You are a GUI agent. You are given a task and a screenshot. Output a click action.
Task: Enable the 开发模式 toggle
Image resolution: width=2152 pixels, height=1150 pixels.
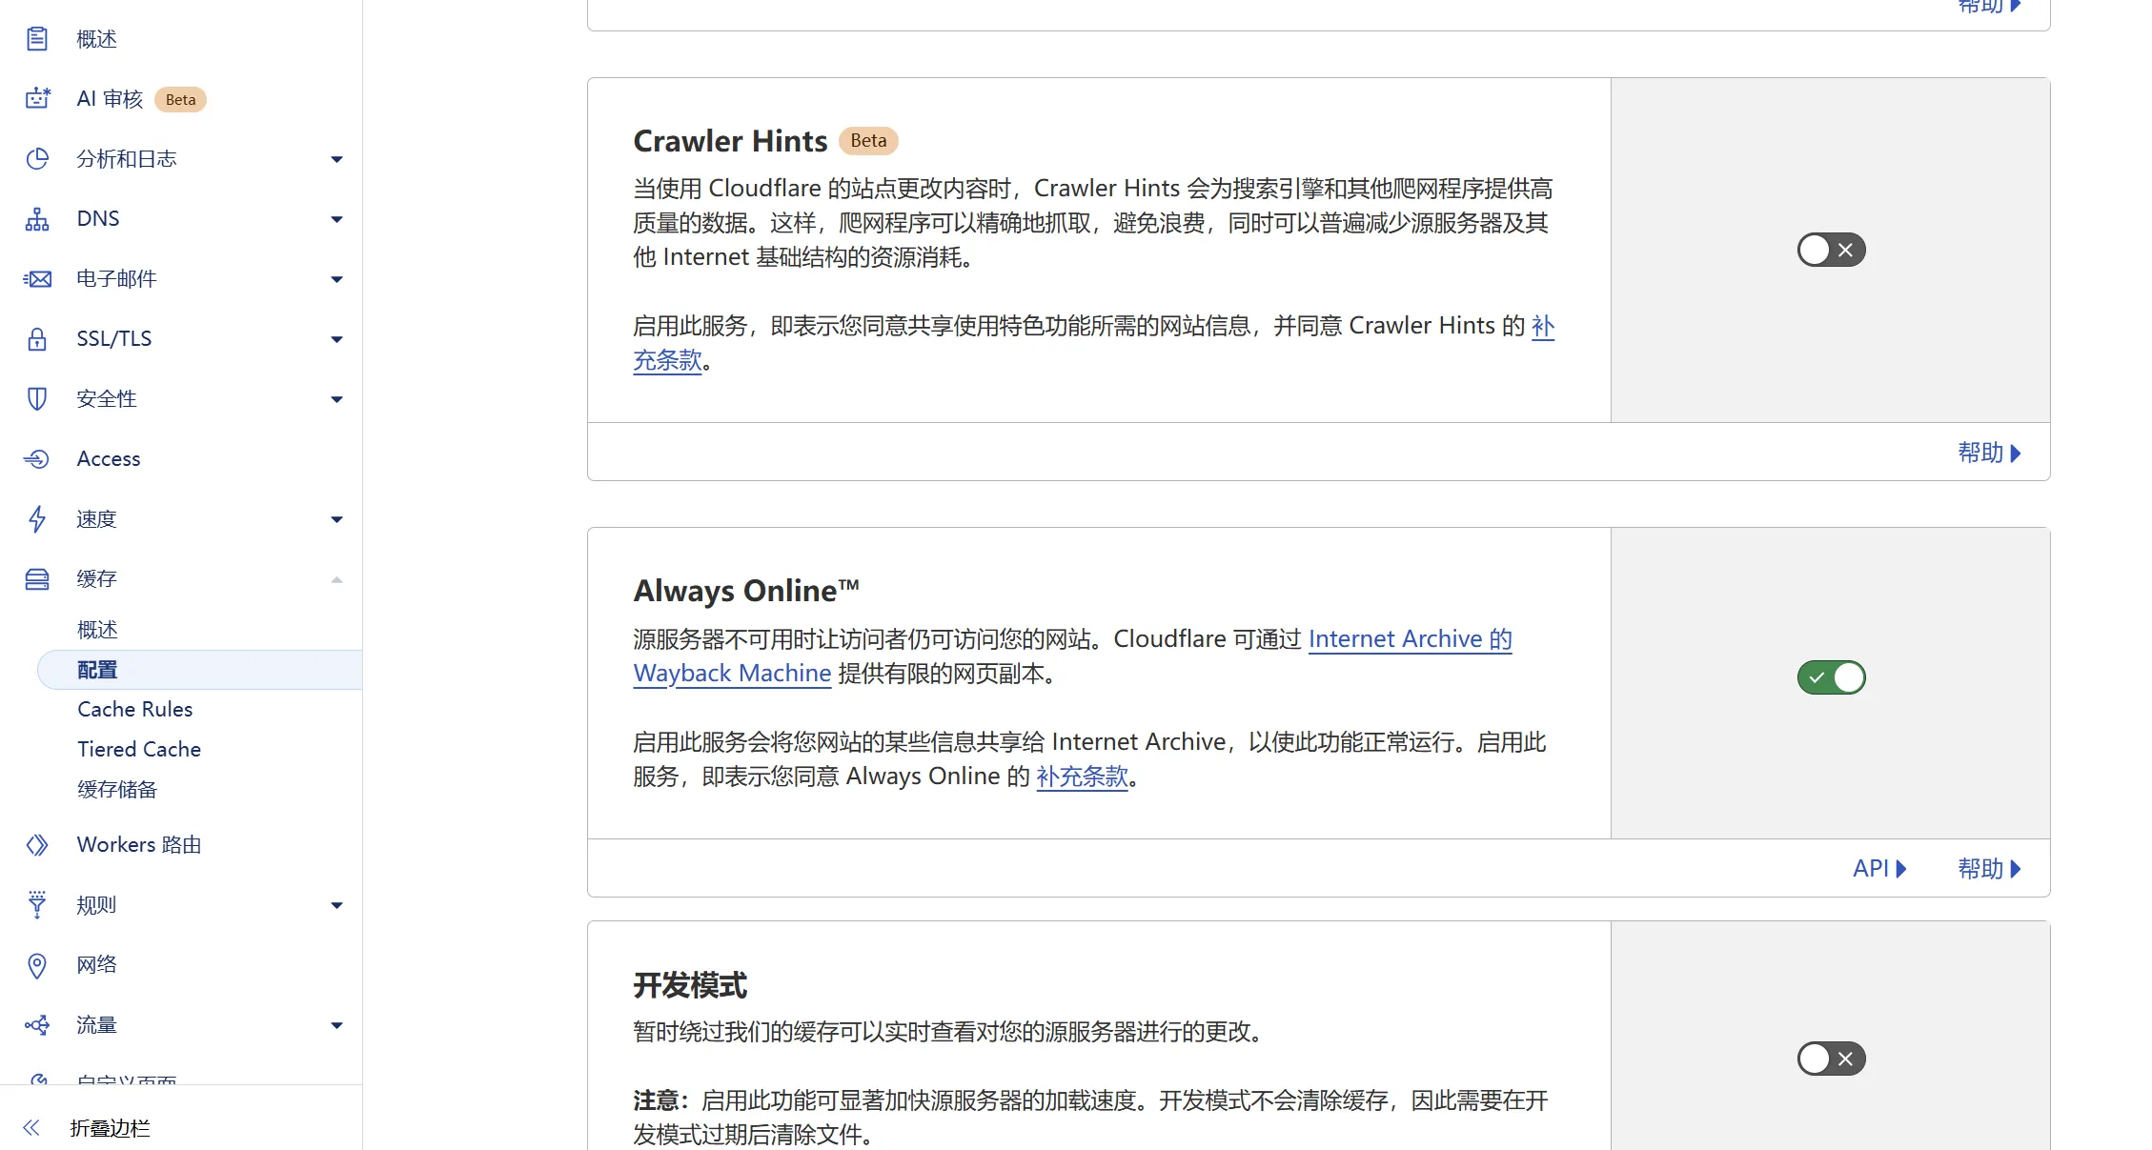point(1831,1059)
